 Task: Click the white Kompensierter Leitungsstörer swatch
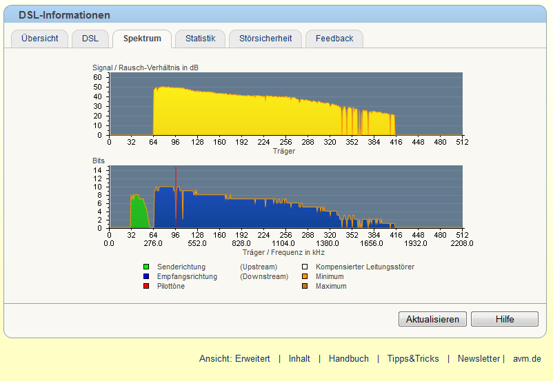(305, 267)
